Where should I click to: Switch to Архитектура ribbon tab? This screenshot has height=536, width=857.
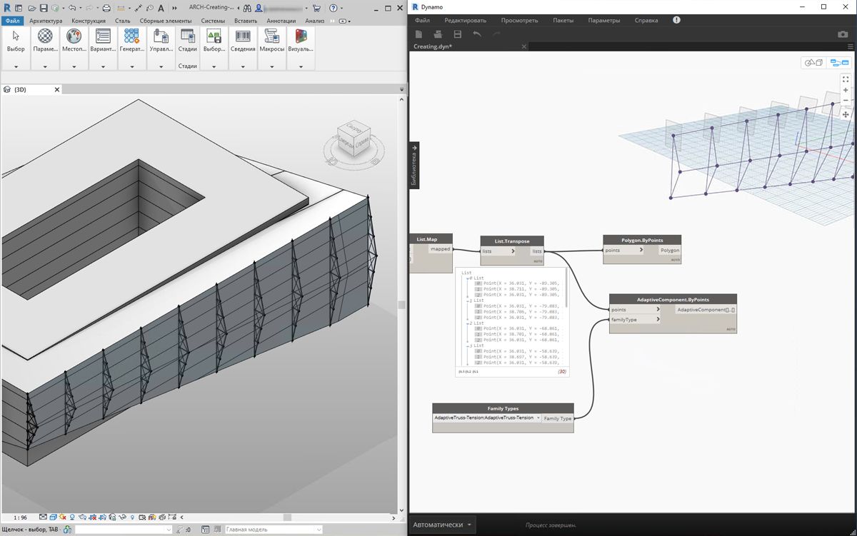point(44,21)
